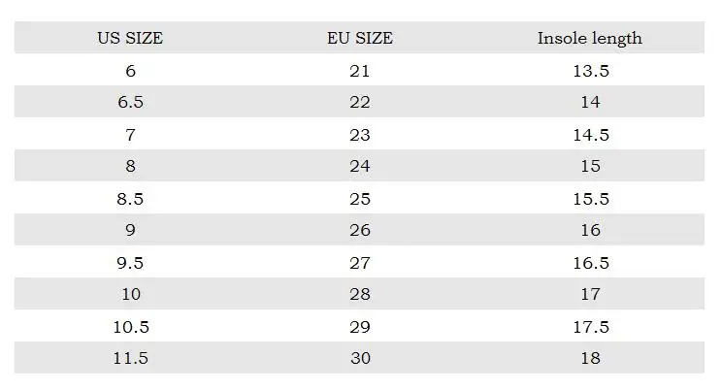Click US size 9 cell
The width and height of the screenshot is (722, 390).
(130, 231)
